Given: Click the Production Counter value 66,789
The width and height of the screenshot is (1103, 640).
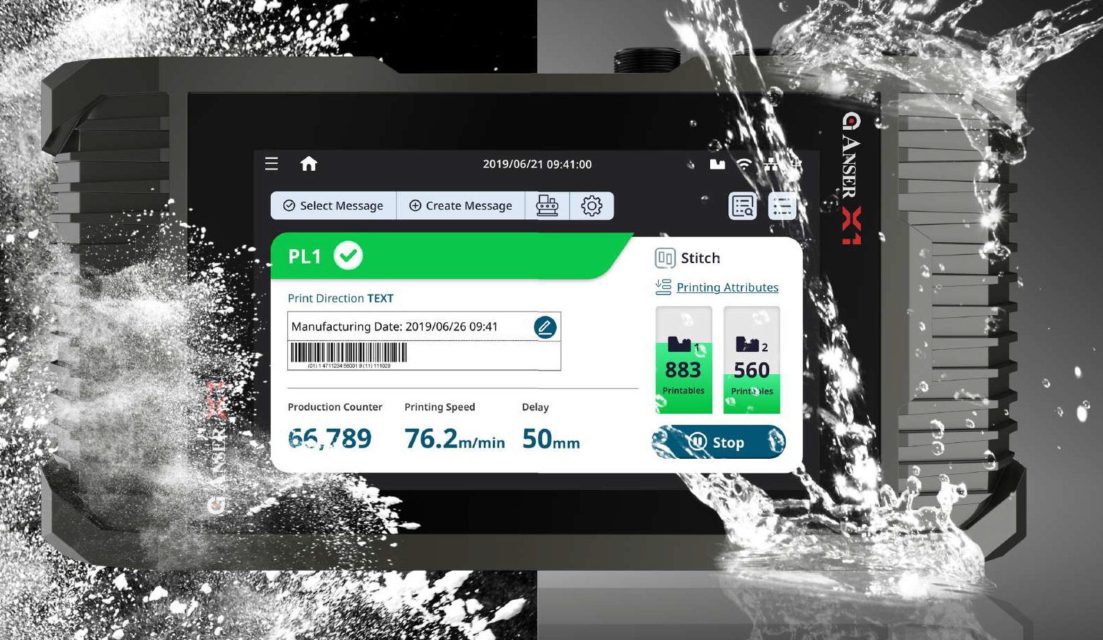Looking at the screenshot, I should click(330, 439).
